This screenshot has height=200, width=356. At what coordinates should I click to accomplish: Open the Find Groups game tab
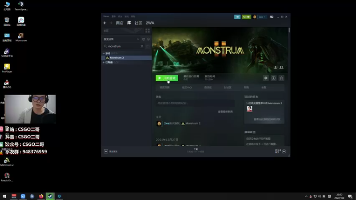click(208, 88)
